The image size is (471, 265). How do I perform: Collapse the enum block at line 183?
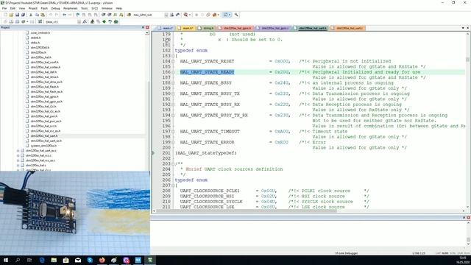173,56
